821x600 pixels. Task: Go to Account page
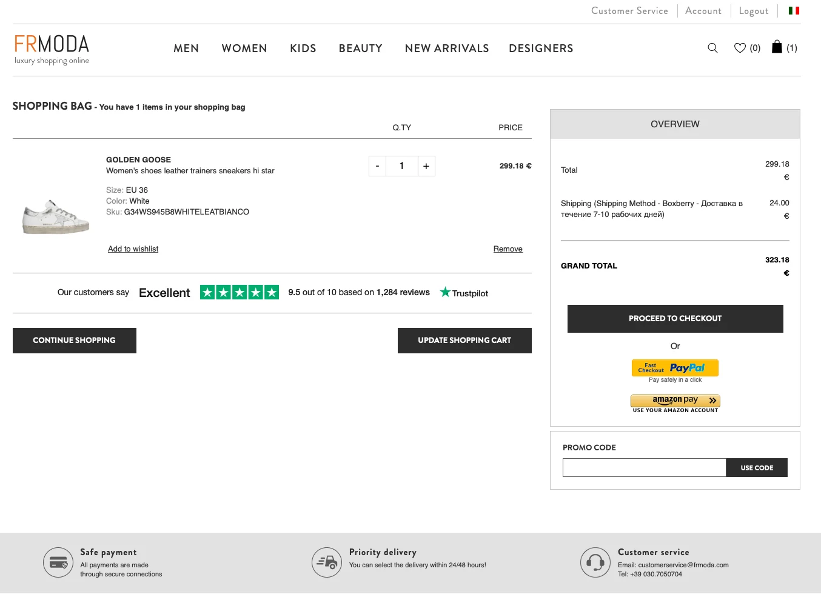[x=703, y=11]
